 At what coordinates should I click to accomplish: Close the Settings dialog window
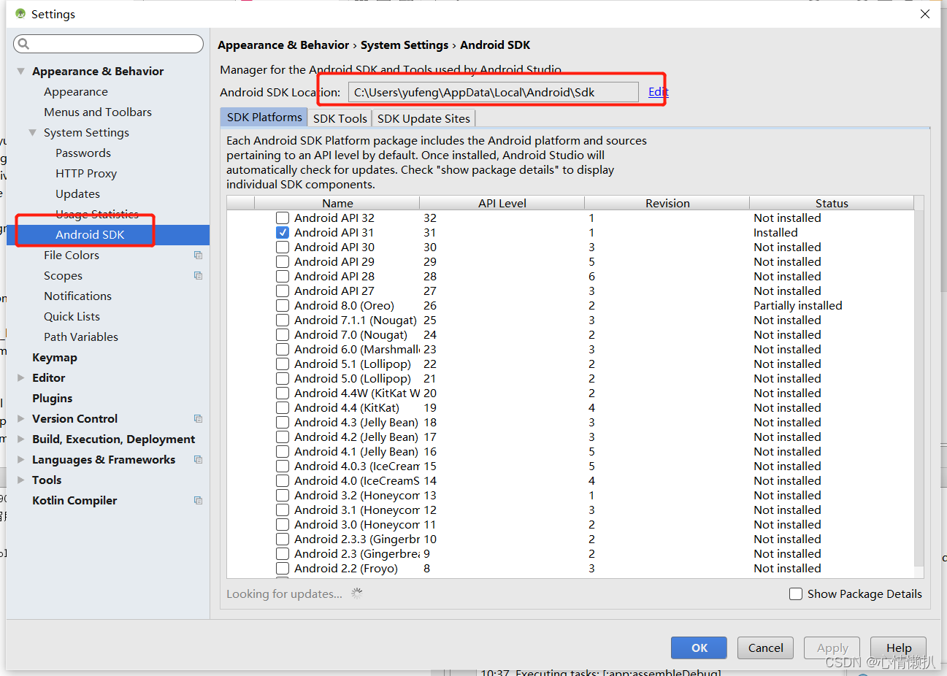click(x=924, y=14)
